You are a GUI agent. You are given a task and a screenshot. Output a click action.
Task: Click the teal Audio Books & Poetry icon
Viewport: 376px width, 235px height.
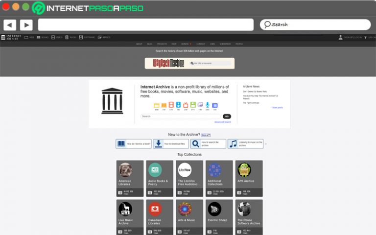155,170
